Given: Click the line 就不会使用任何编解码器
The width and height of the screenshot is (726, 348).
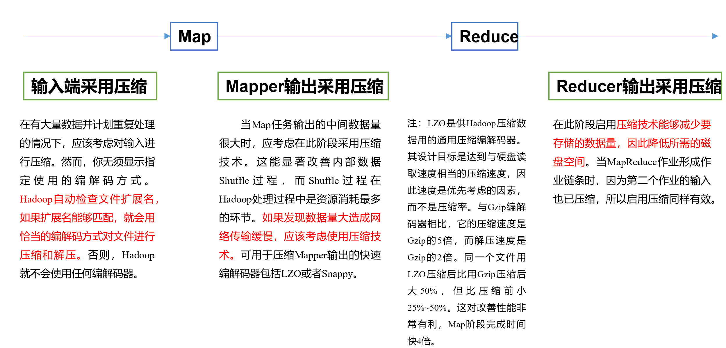Looking at the screenshot, I should point(79,274).
